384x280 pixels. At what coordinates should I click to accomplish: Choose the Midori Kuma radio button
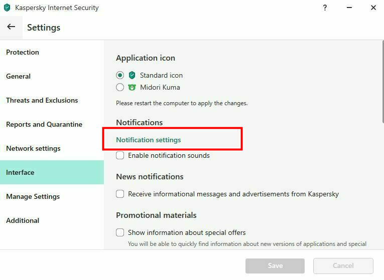[x=120, y=87]
